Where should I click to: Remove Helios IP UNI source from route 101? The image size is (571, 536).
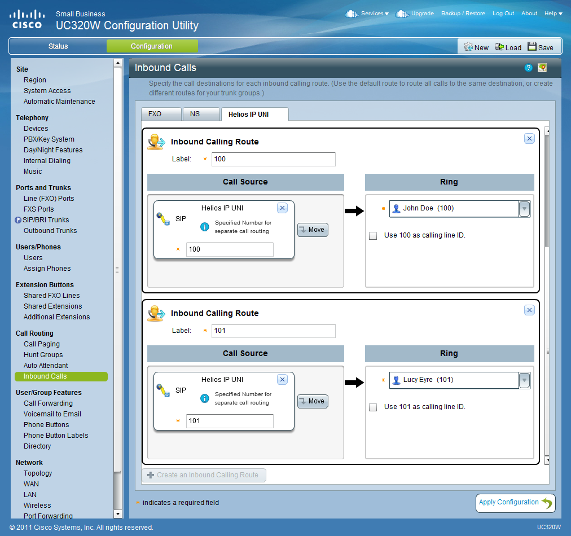click(x=283, y=380)
